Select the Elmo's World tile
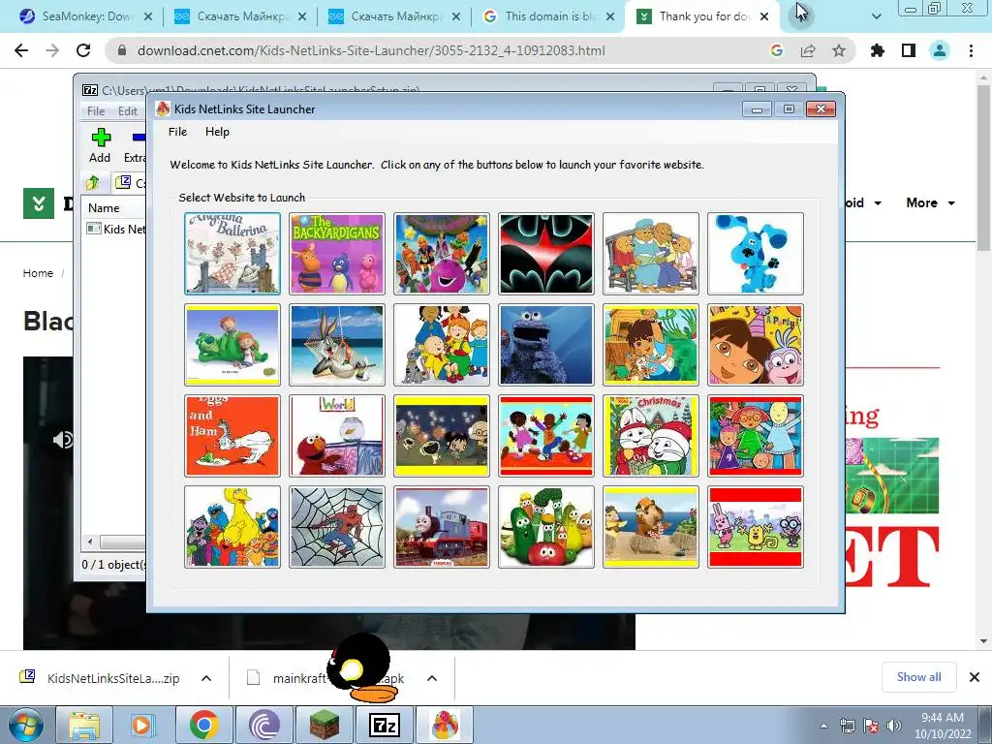Viewport: 992px width, 744px height. point(336,435)
